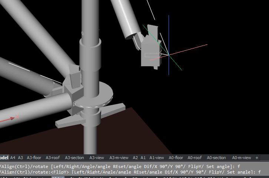Open the A3-roof layout tab

click(53, 158)
